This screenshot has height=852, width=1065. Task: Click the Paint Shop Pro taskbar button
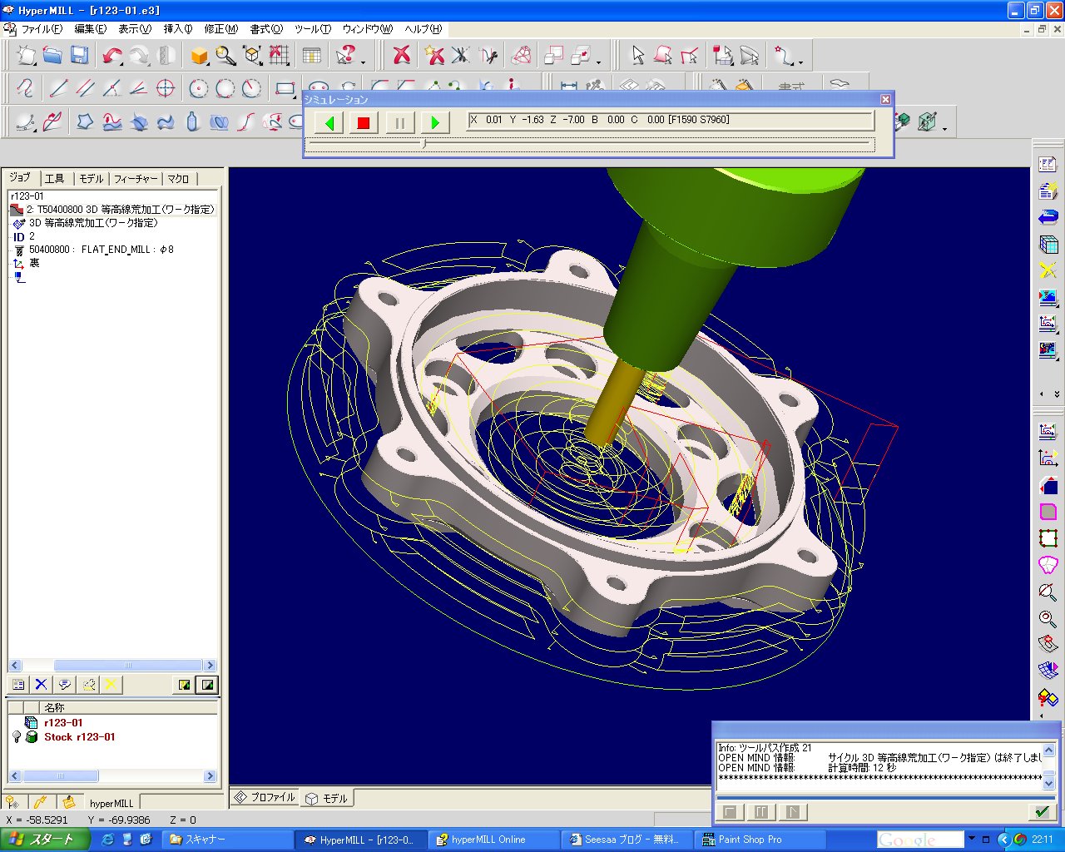click(749, 840)
